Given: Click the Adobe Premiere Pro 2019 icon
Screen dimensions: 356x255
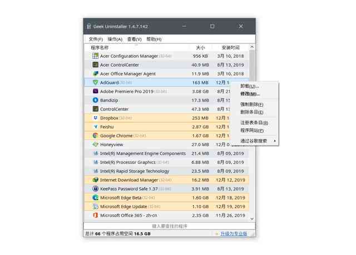Looking at the screenshot, I should (x=95, y=91).
